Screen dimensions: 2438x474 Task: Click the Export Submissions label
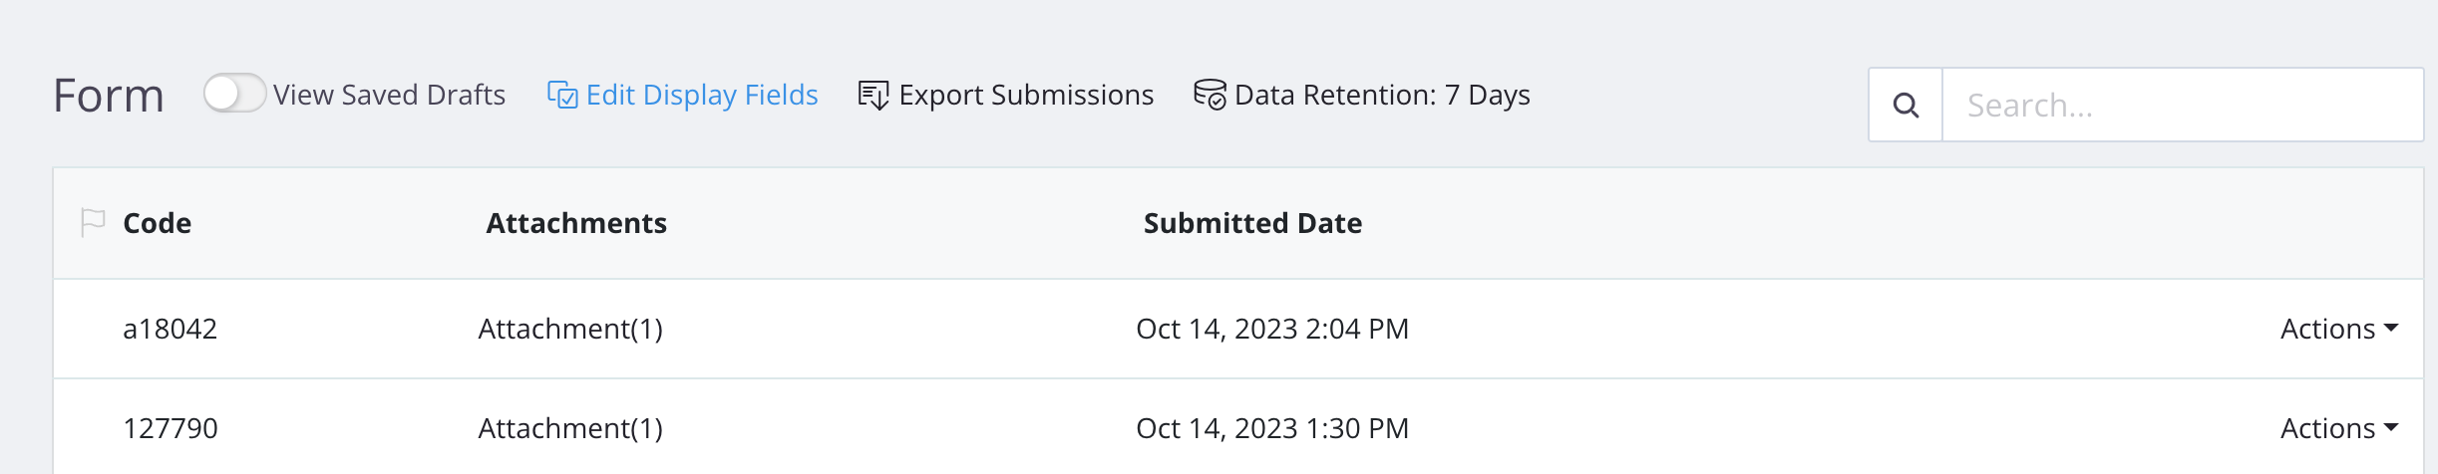tap(1026, 95)
